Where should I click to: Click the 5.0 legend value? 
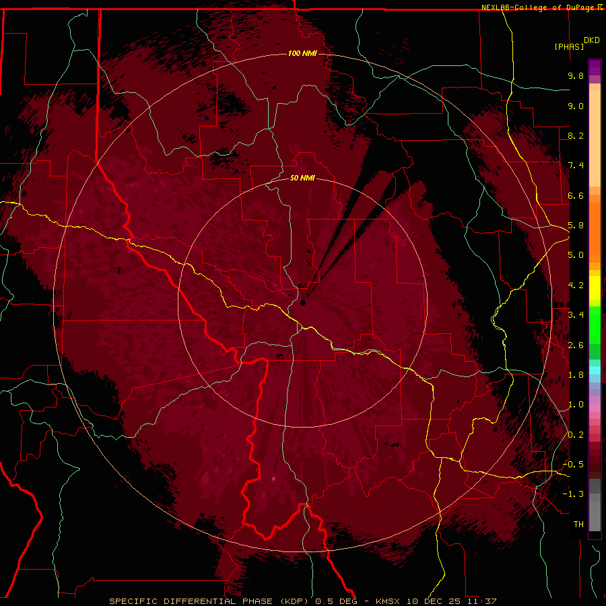pyautogui.click(x=576, y=255)
